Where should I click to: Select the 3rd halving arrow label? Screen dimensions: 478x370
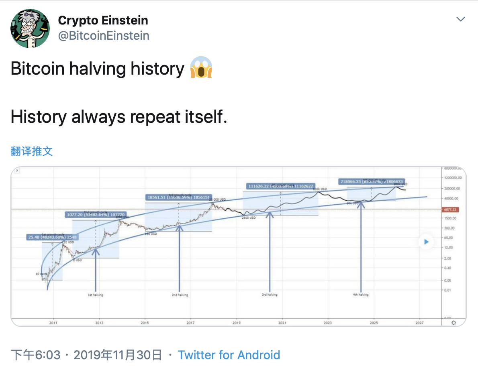pos(270,295)
